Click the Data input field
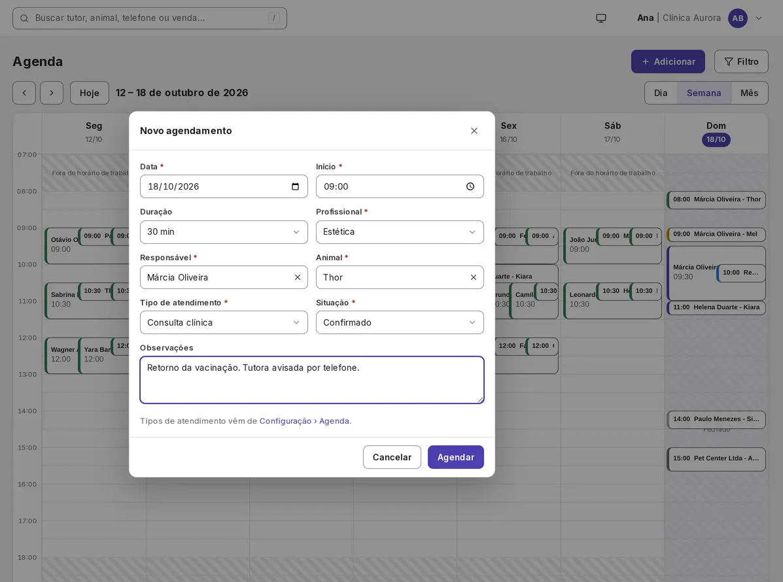This screenshot has width=783, height=582. [224, 186]
